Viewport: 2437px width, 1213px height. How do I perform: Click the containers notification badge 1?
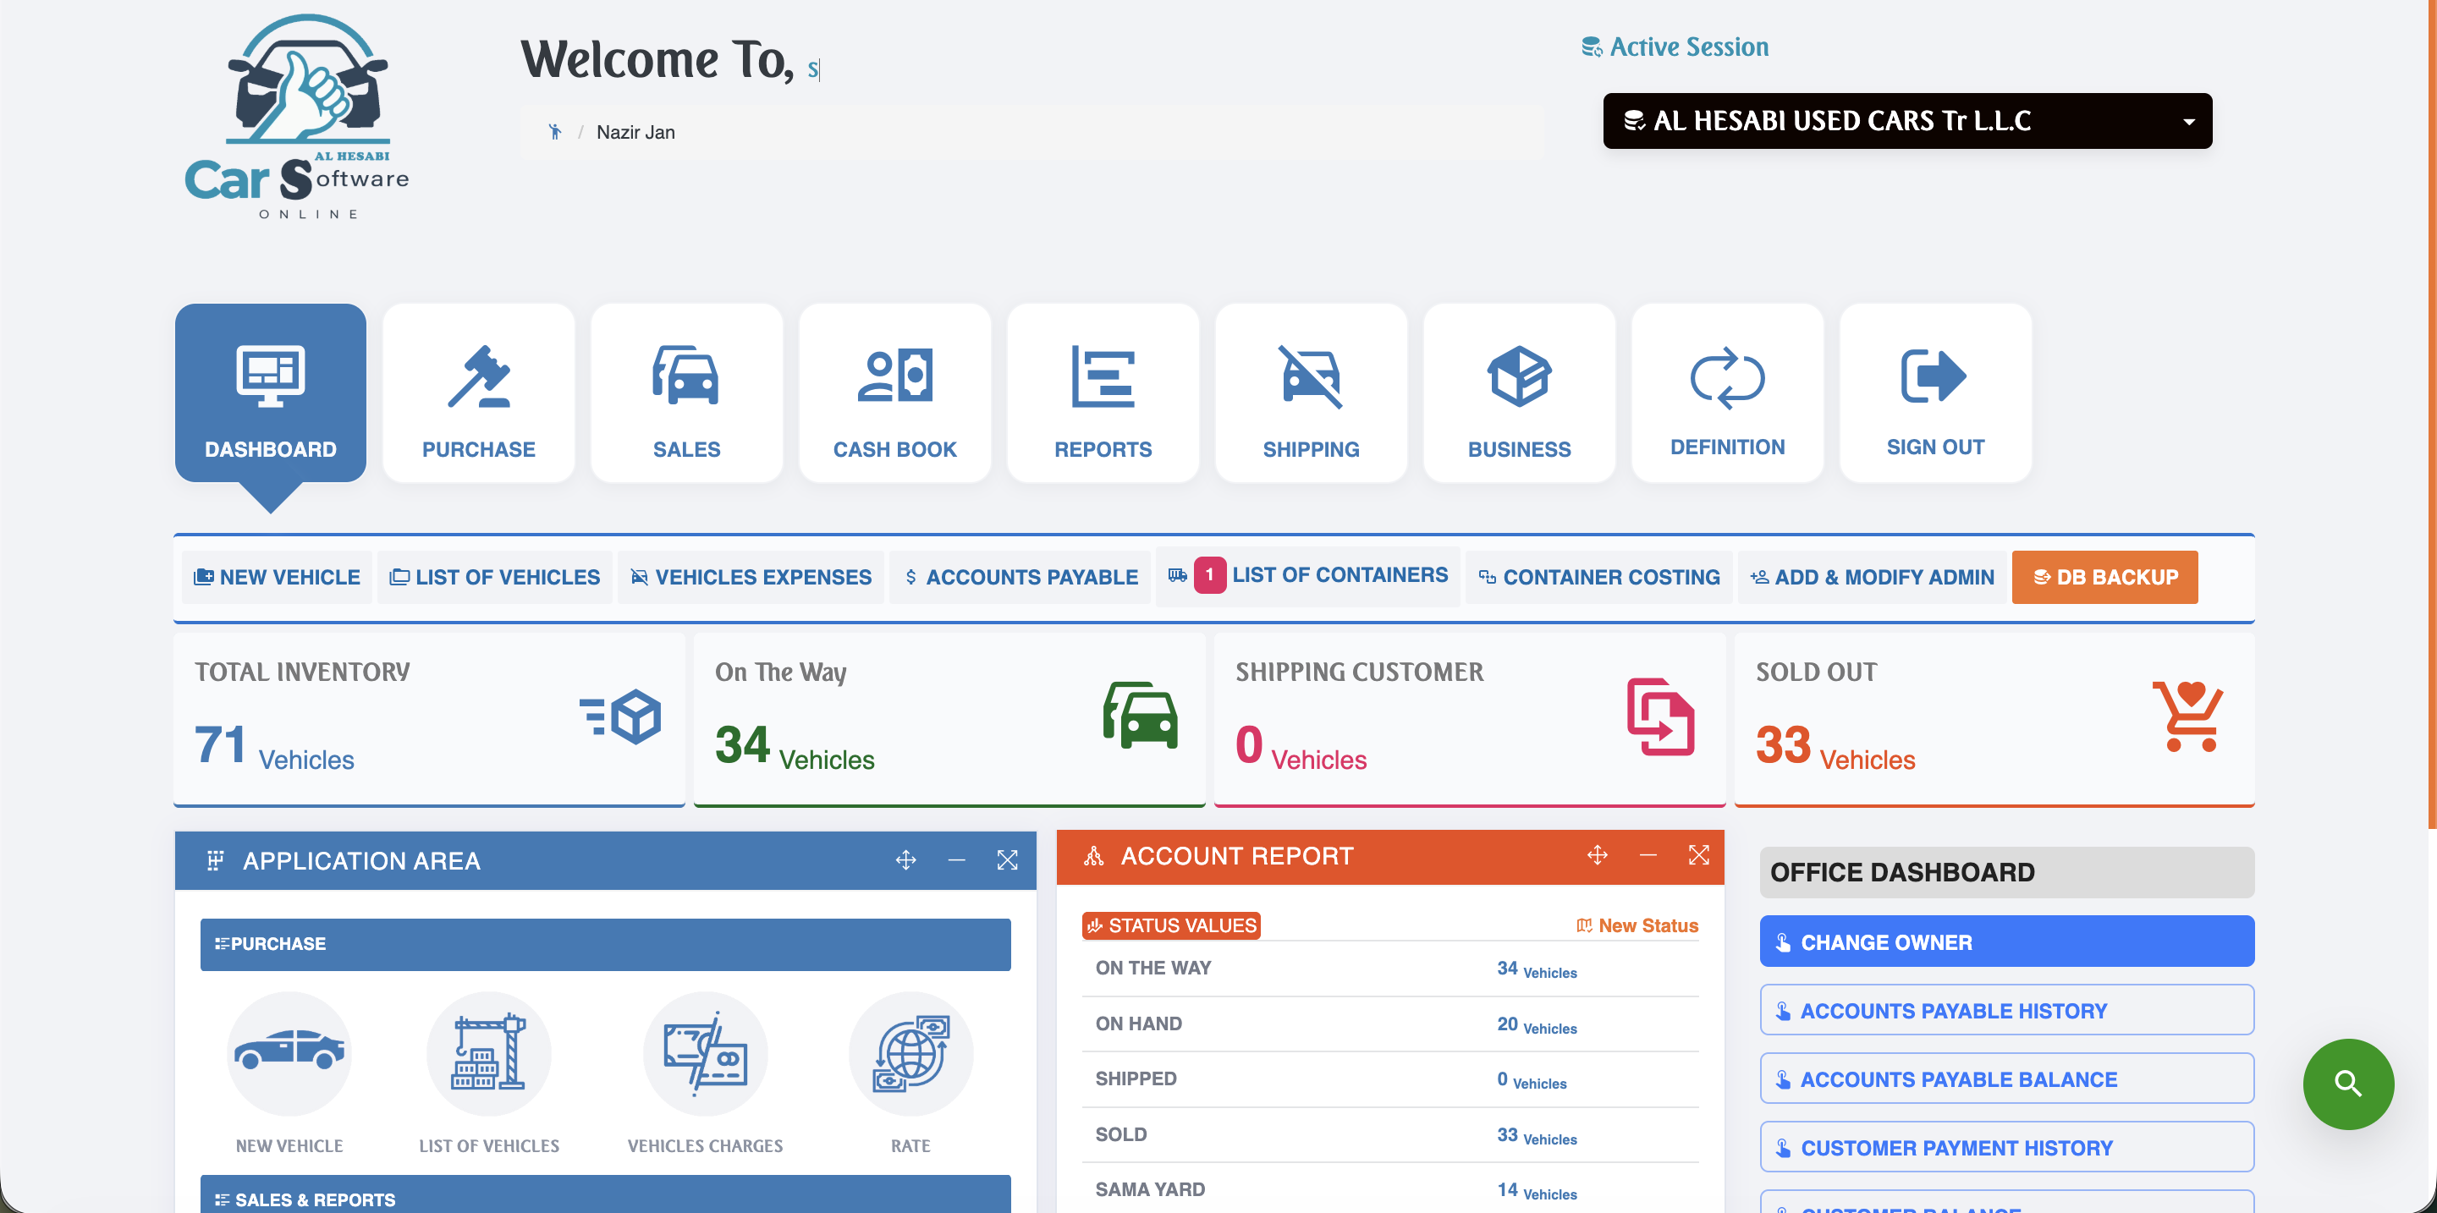(x=1210, y=575)
